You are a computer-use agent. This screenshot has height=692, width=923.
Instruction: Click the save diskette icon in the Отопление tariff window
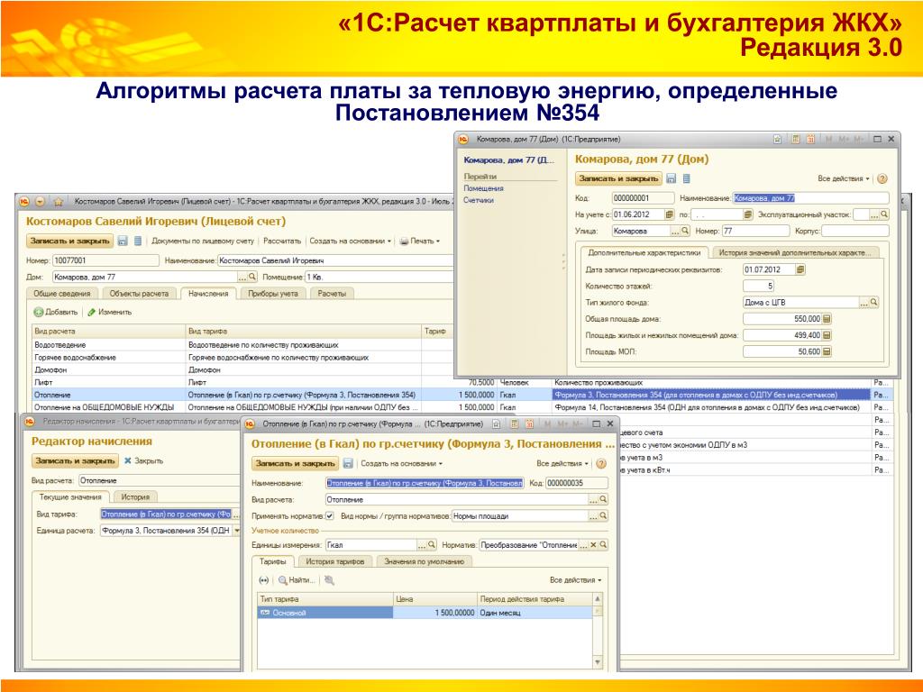coord(348,464)
